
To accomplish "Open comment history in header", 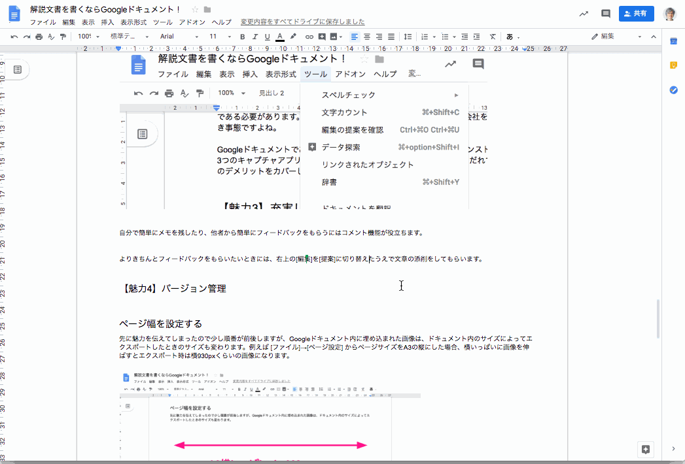I will click(x=605, y=14).
